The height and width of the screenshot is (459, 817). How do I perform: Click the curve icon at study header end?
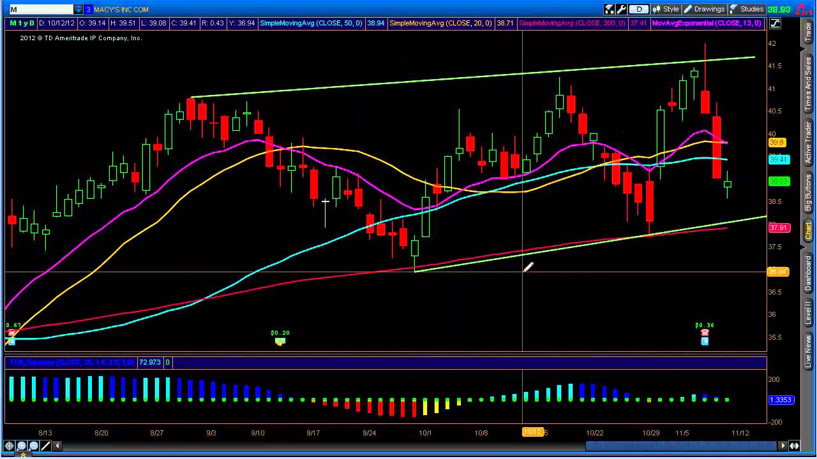tap(775, 24)
